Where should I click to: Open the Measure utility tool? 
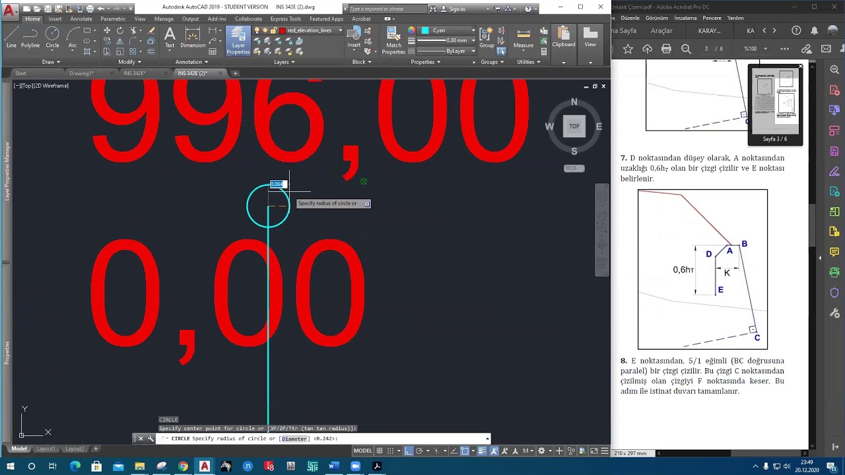(524, 38)
